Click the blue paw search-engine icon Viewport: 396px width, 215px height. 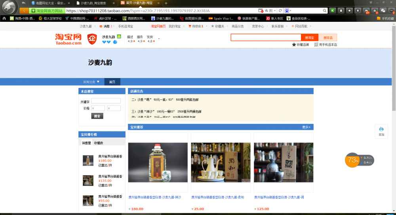tap(287, 11)
